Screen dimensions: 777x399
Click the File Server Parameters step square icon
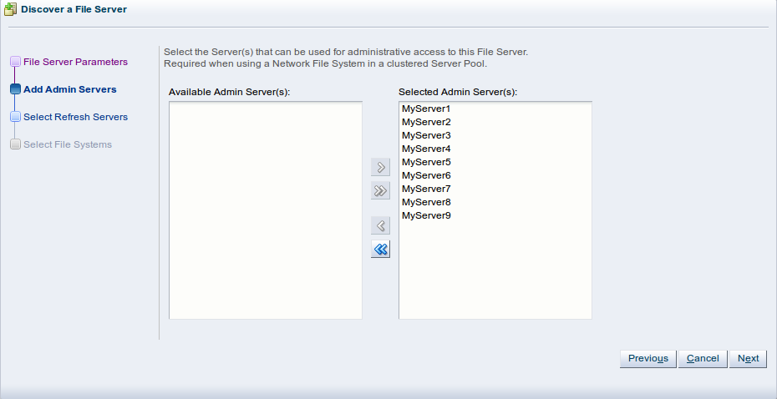(x=15, y=62)
